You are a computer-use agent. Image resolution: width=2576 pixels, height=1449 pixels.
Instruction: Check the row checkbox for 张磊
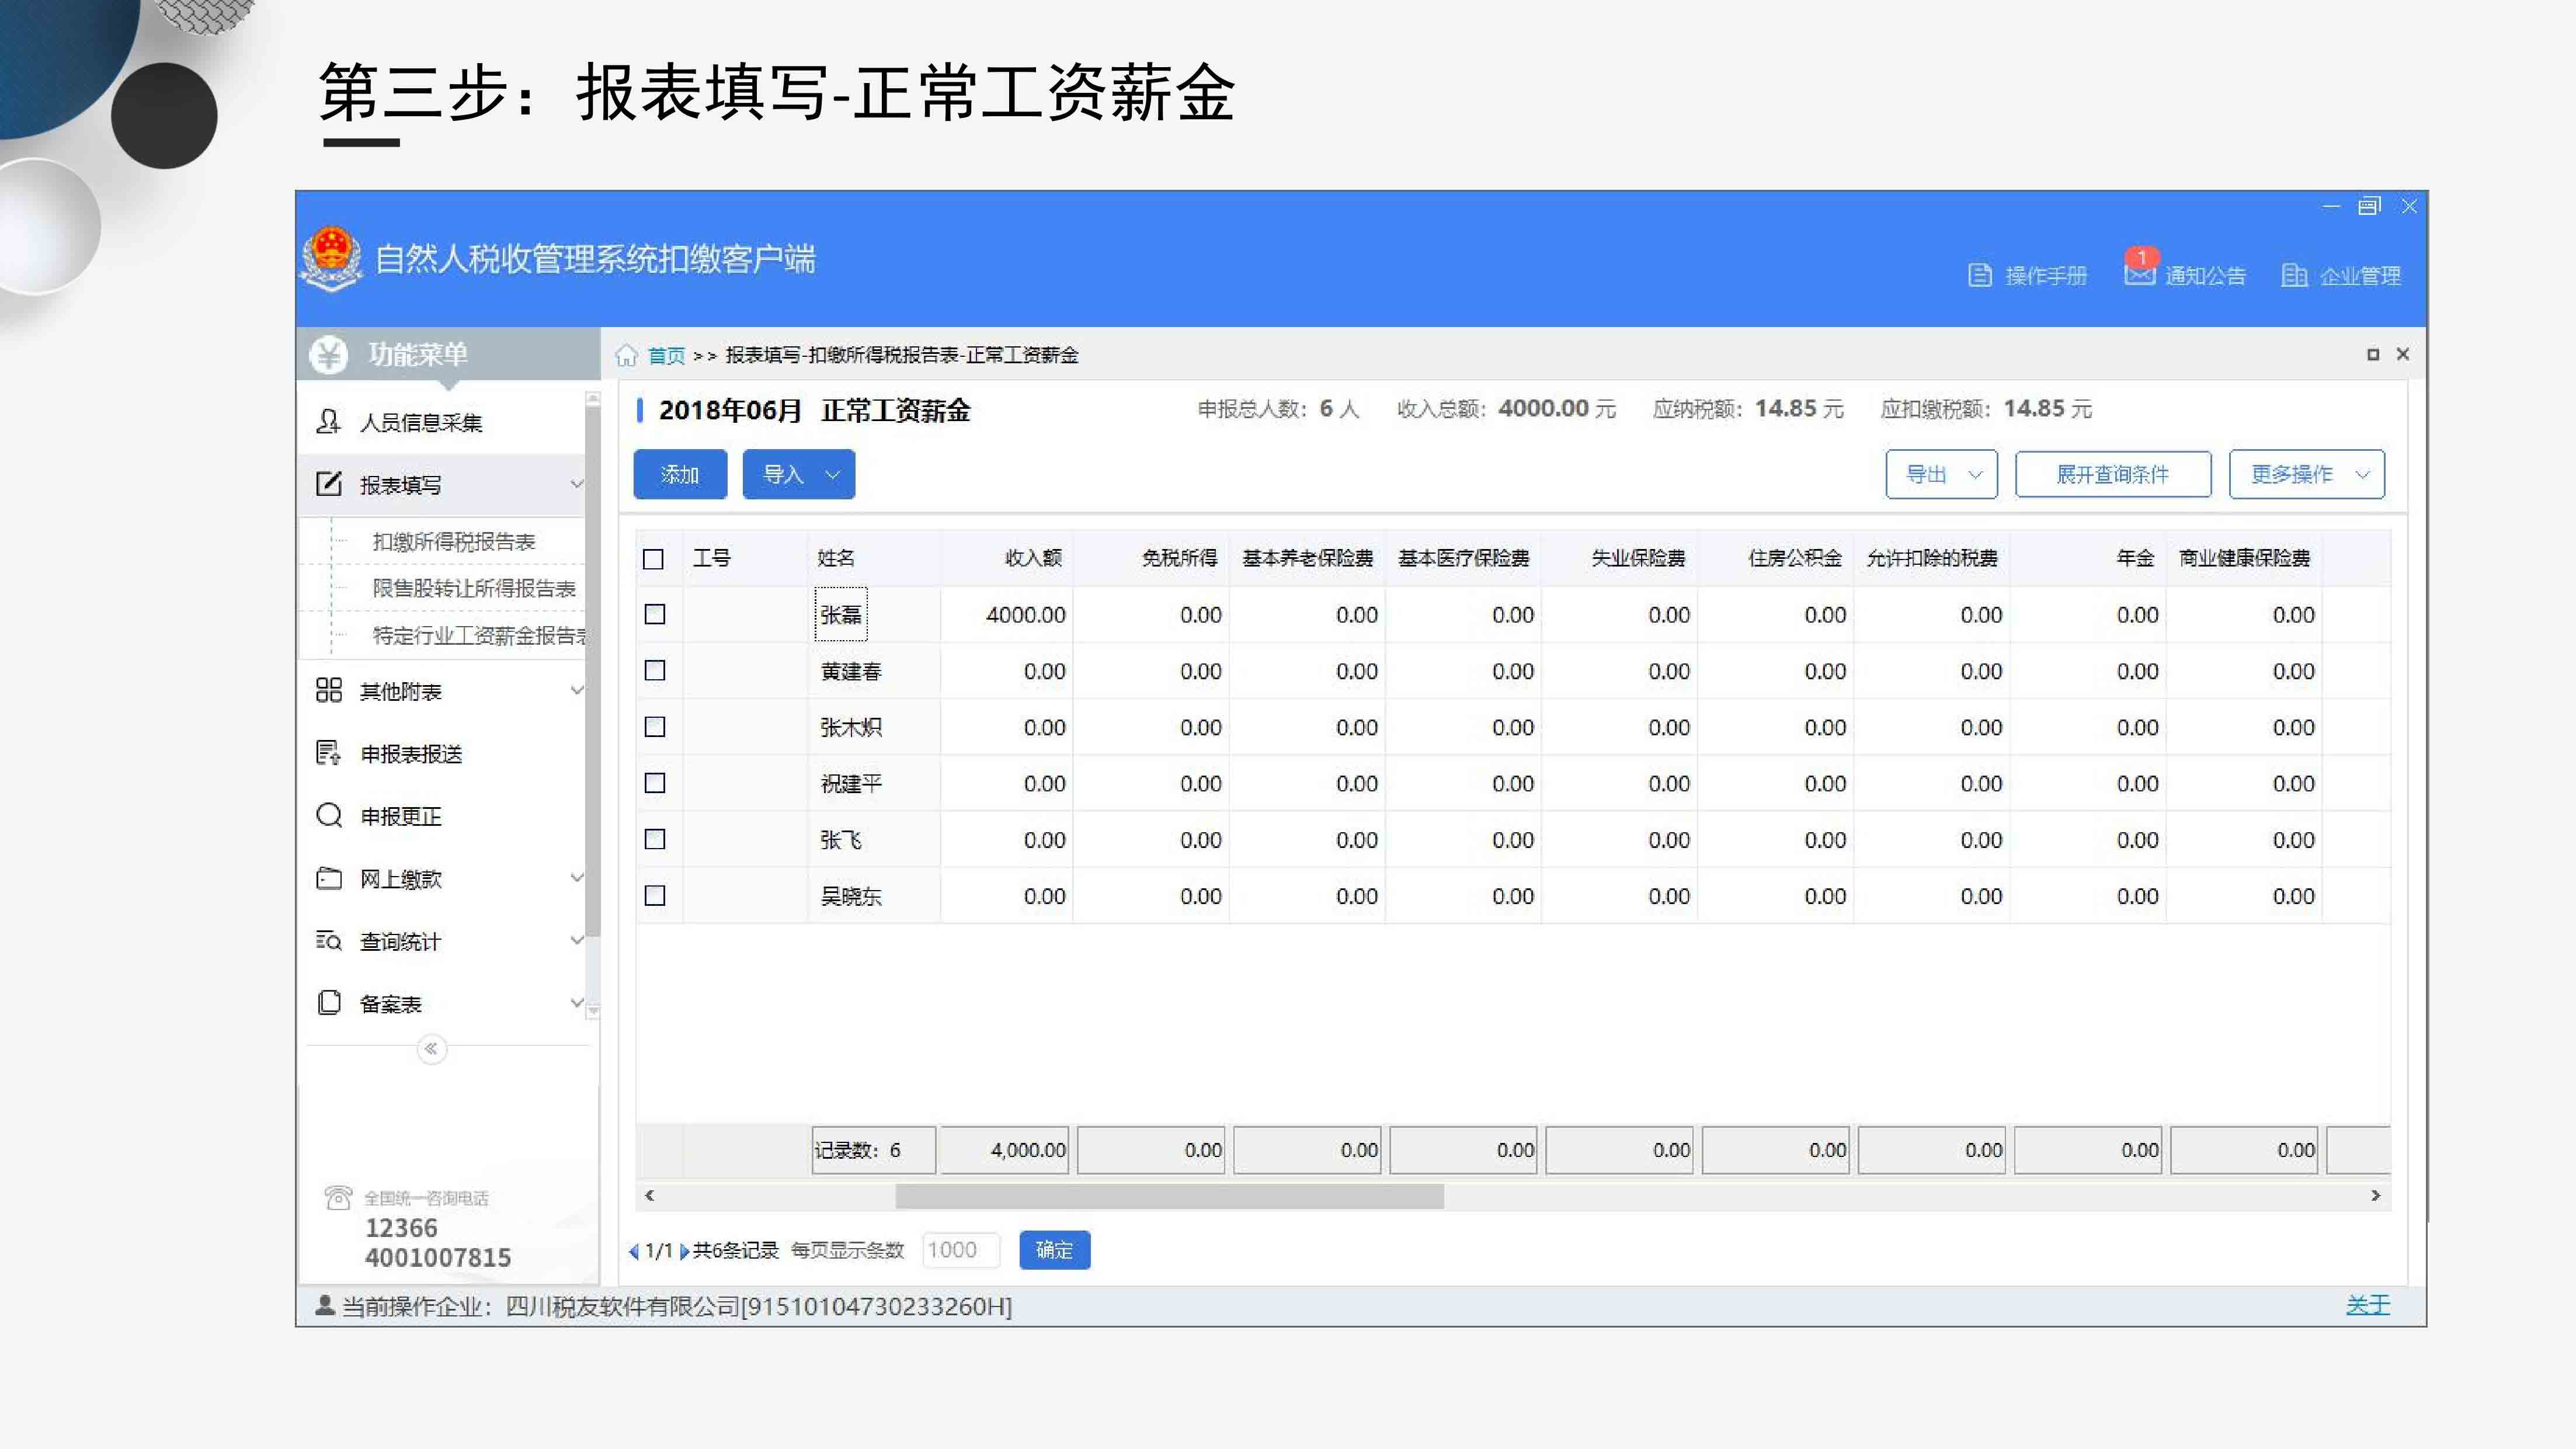[655, 614]
